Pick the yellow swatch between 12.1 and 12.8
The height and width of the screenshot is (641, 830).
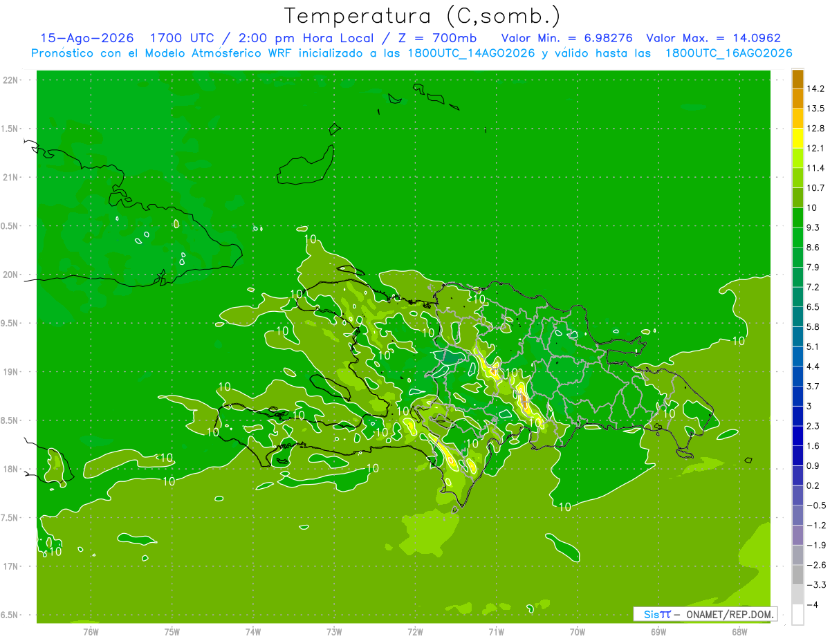click(x=797, y=138)
